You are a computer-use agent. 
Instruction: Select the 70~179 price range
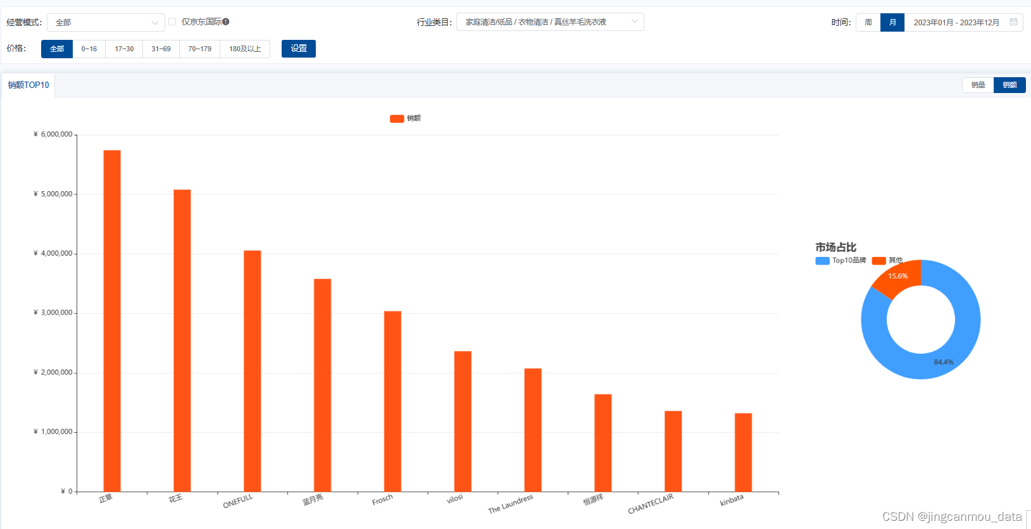tap(200, 49)
